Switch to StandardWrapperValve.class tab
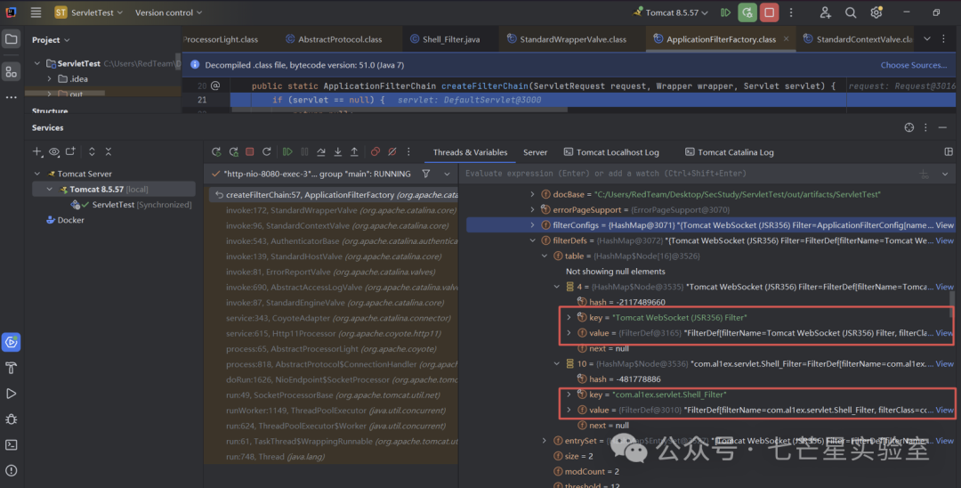This screenshot has width=961, height=488. (566, 39)
